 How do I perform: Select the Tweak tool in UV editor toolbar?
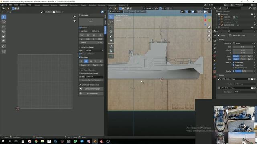click(x=4, y=17)
